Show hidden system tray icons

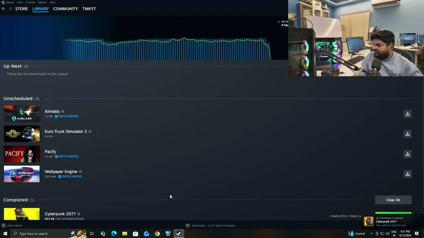coord(371,234)
